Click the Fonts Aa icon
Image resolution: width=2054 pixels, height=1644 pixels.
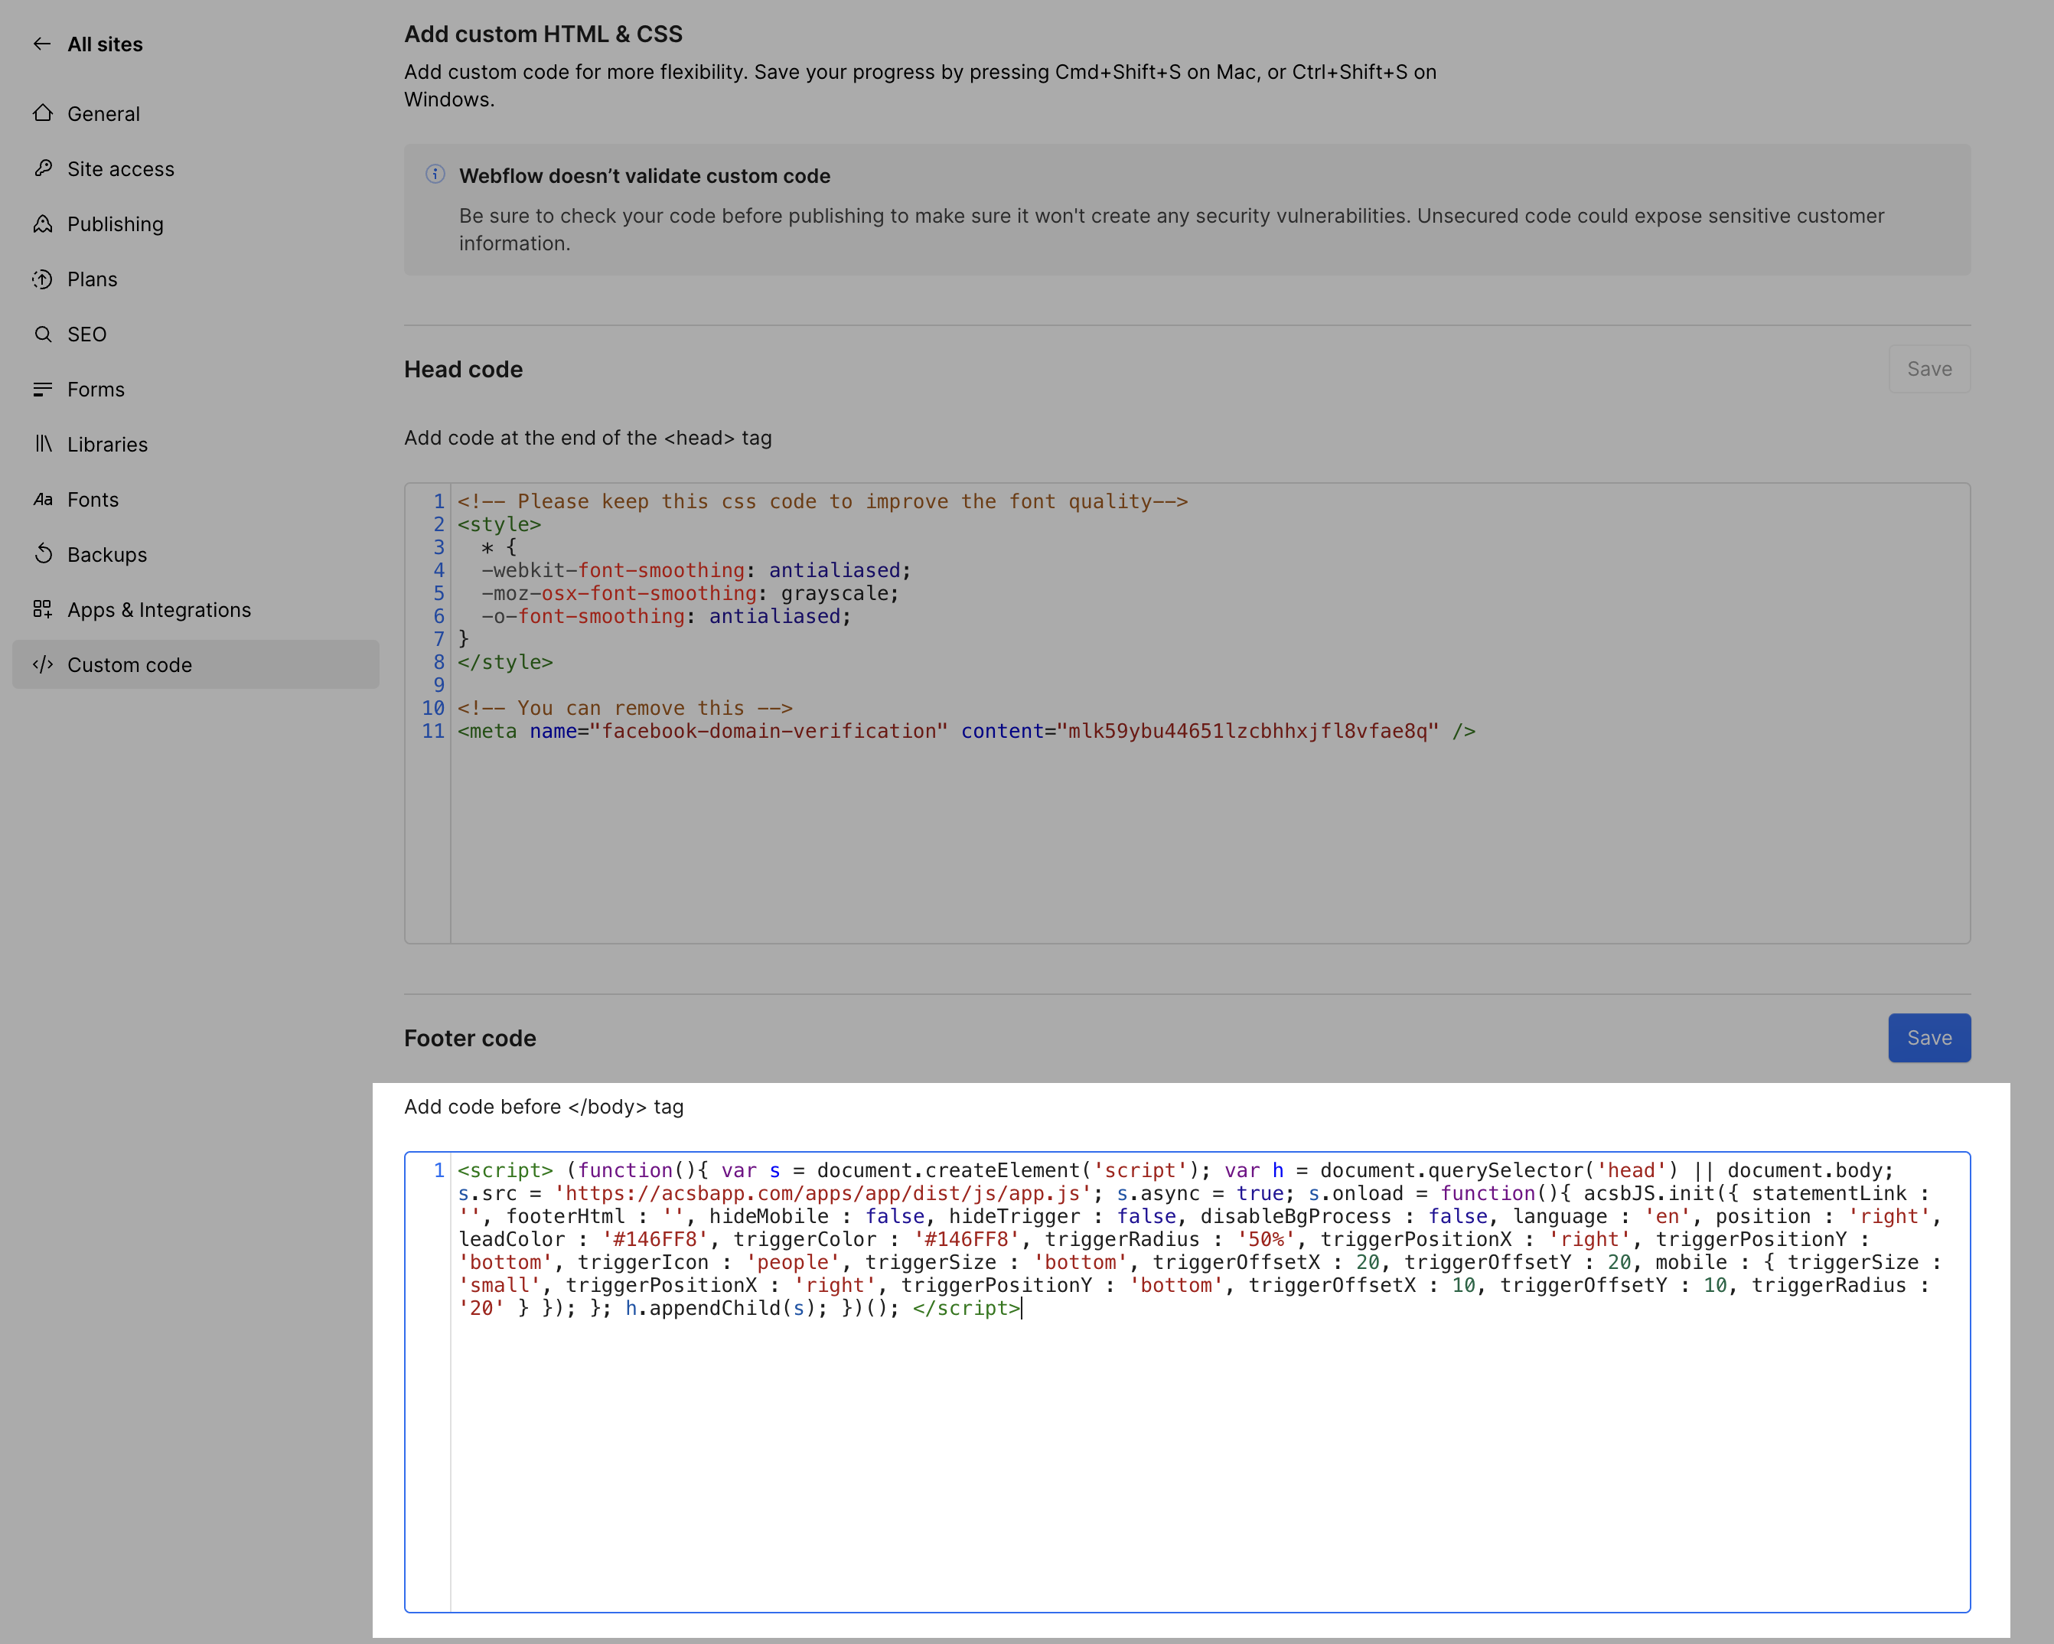click(43, 499)
